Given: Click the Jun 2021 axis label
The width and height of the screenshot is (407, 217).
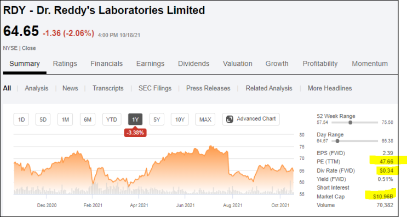Looking at the screenshot, I should [x=185, y=205].
